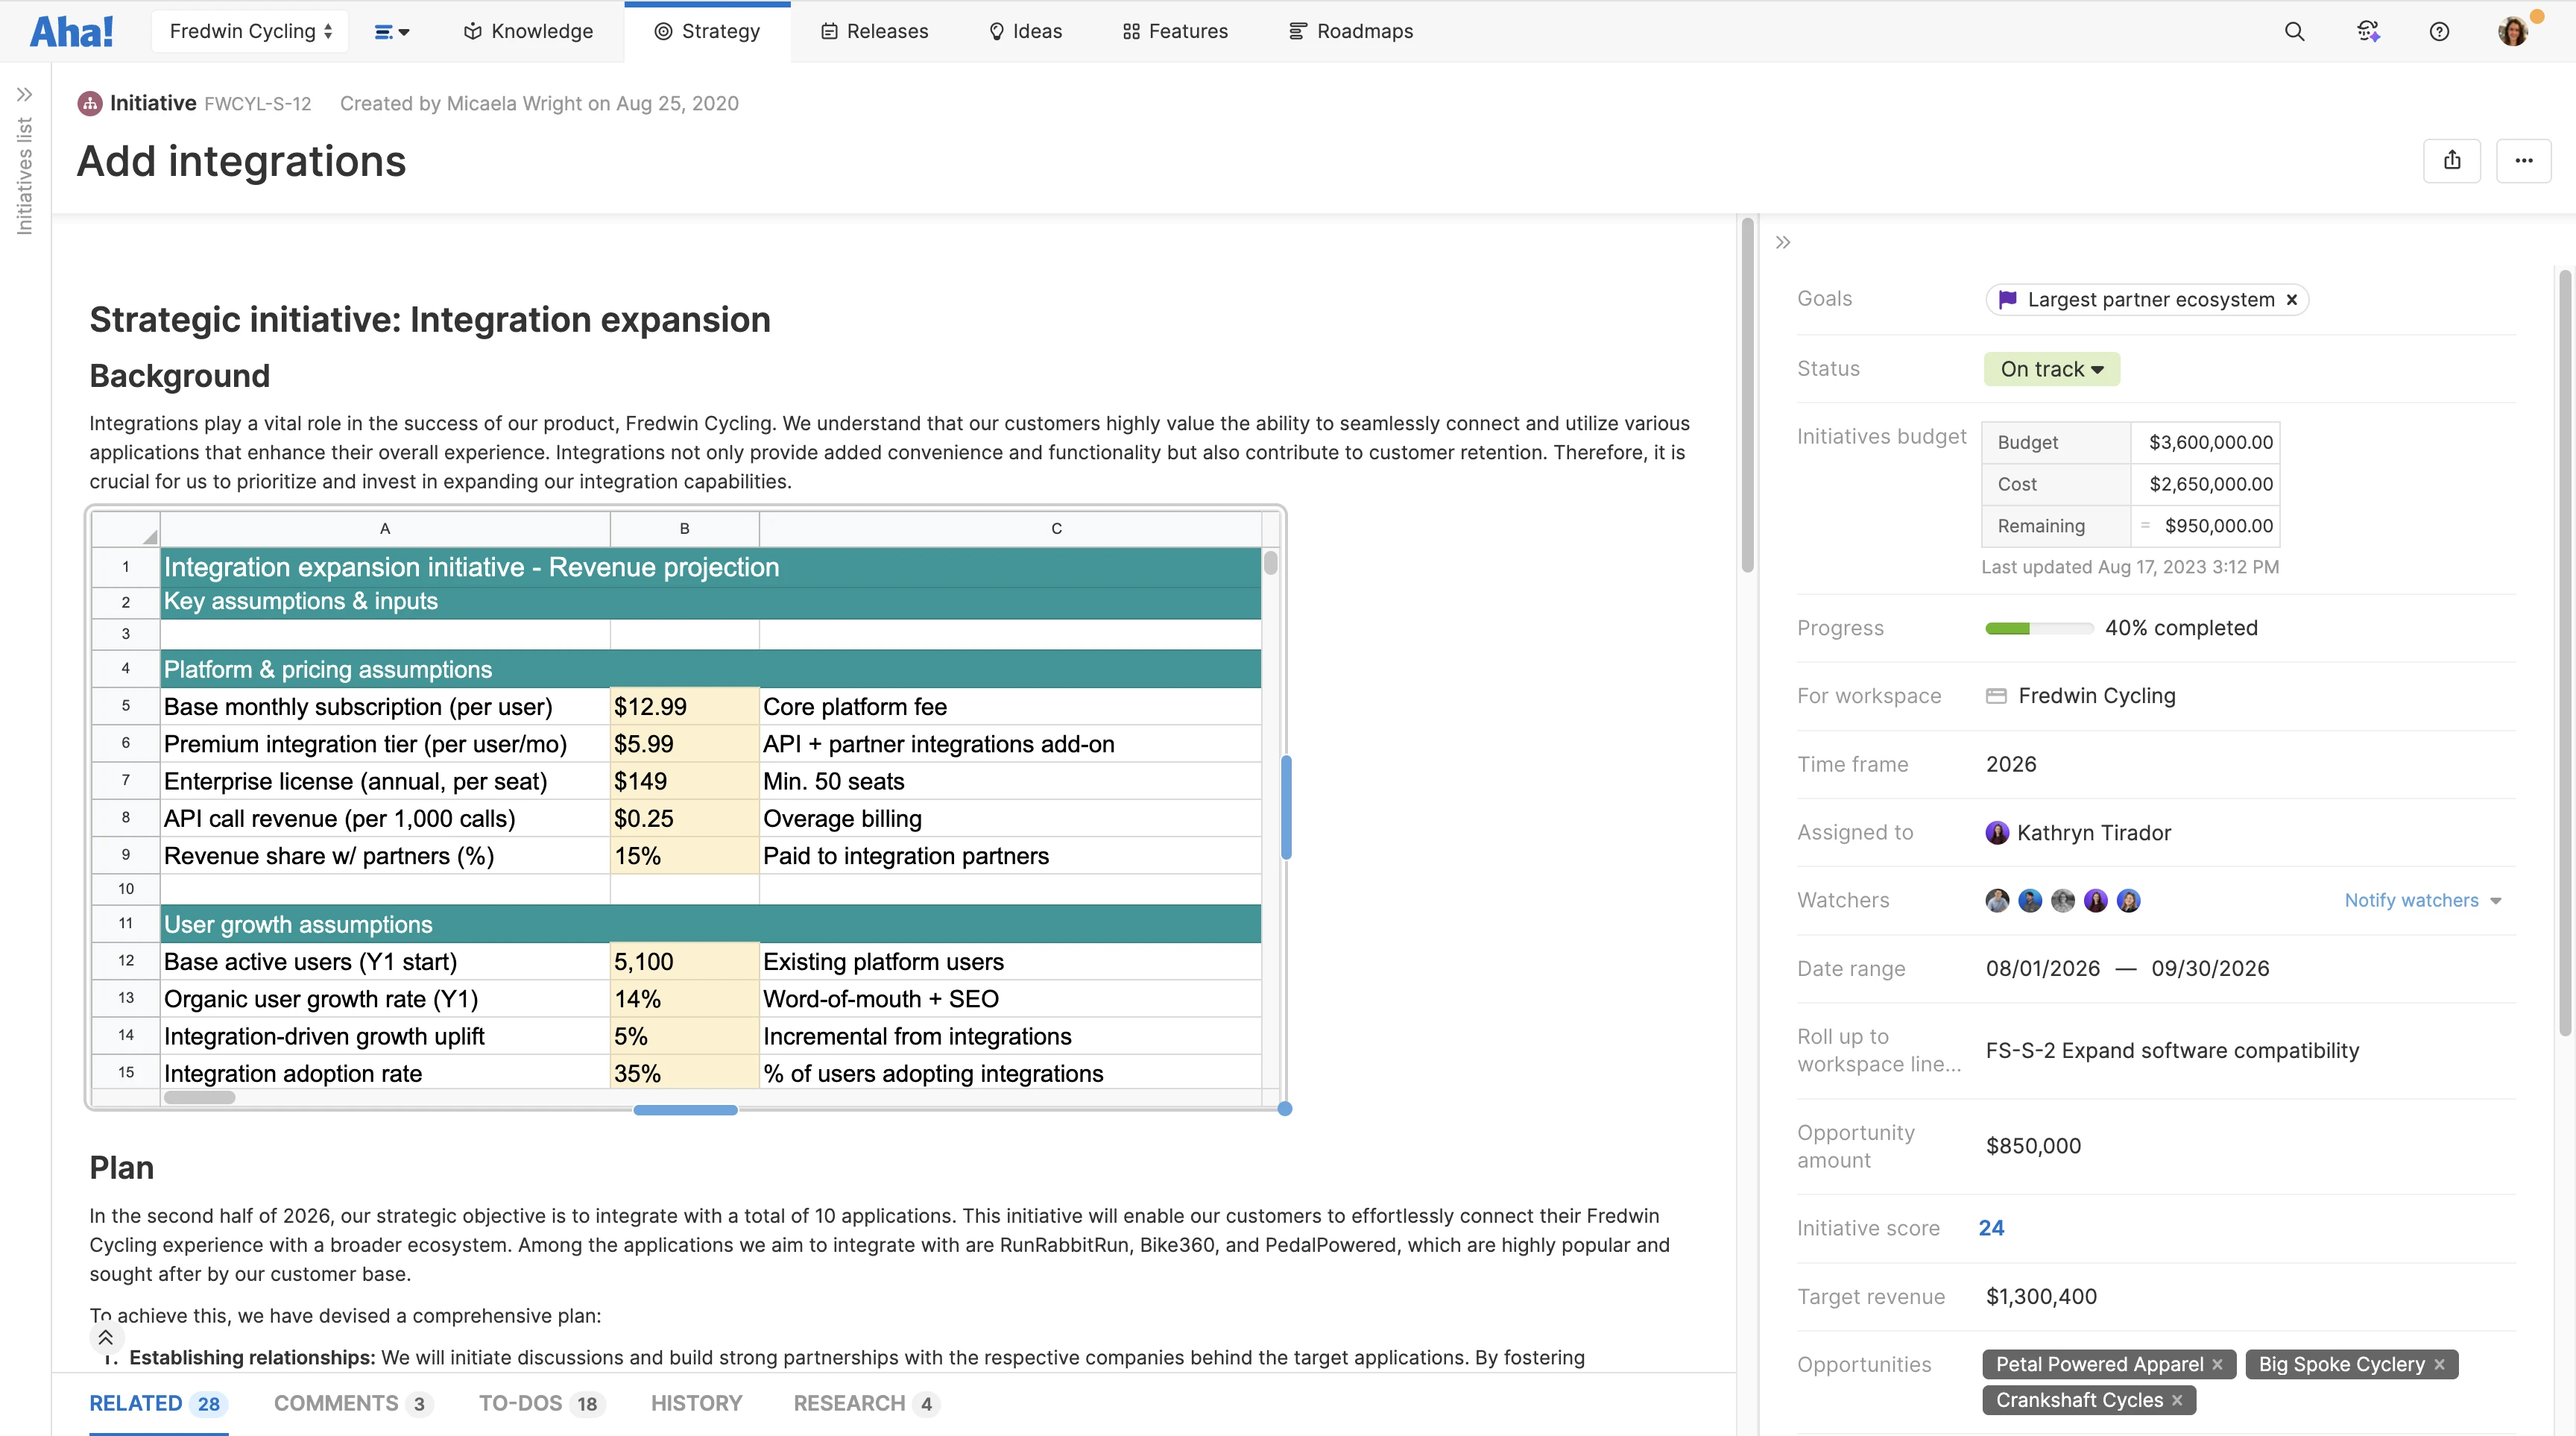Click the Cost amount $2,650,000.00
This screenshot has height=1436, width=2576.
2210,484
